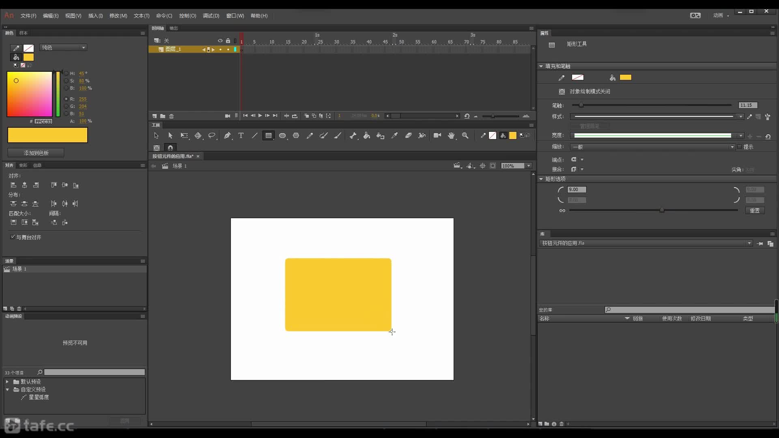Select the Eyedropper tool

[x=394, y=135]
